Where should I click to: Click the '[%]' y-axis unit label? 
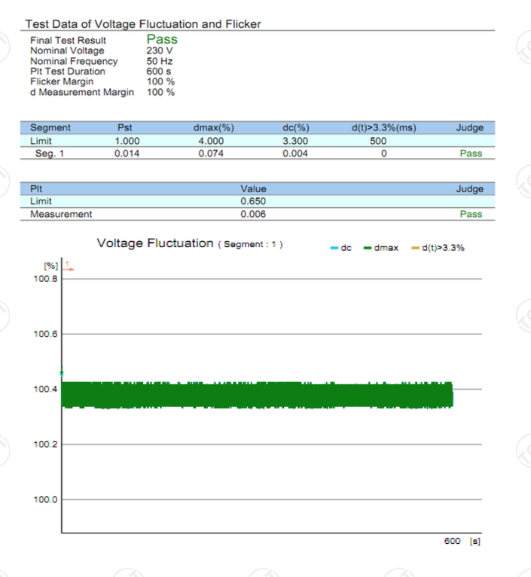tap(50, 266)
